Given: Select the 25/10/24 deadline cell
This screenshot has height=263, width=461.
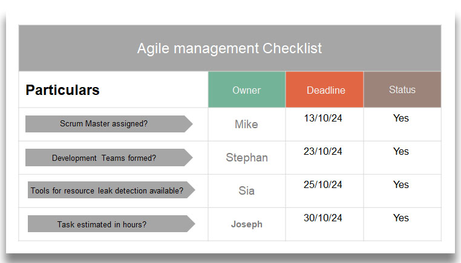Looking at the screenshot, I should [323, 185].
